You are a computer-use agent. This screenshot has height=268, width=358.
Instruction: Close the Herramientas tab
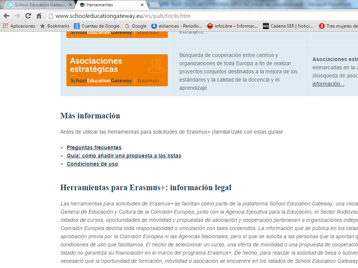point(142,5)
